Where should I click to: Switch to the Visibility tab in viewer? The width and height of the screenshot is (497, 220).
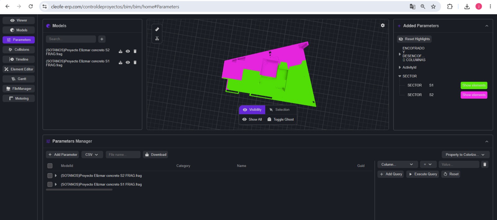tap(252, 110)
